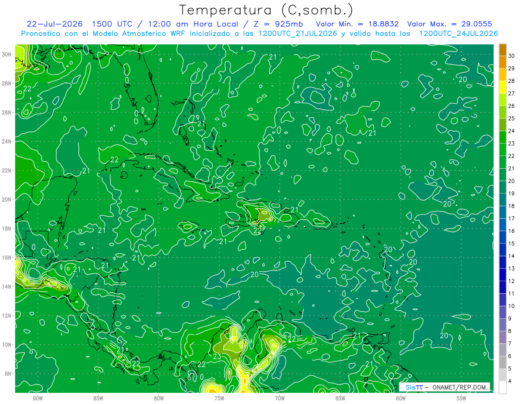Screen dimensions: 523x404
Task: Click the color scale label "7"
Action: (x=509, y=343)
